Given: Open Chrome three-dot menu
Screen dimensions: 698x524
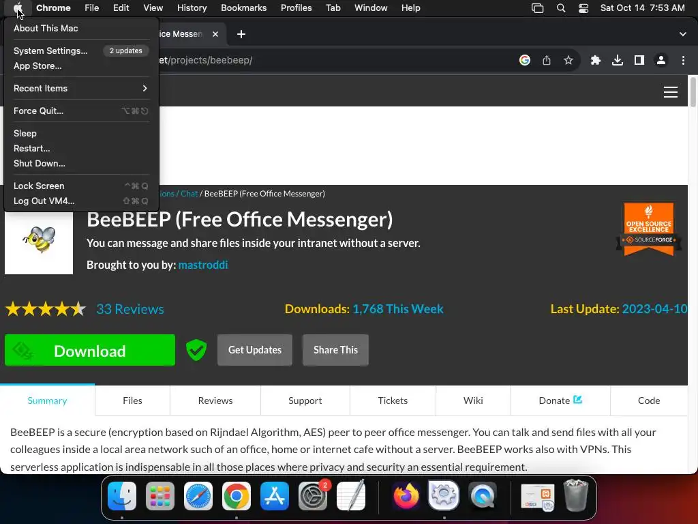Looking at the screenshot, I should pos(683,60).
